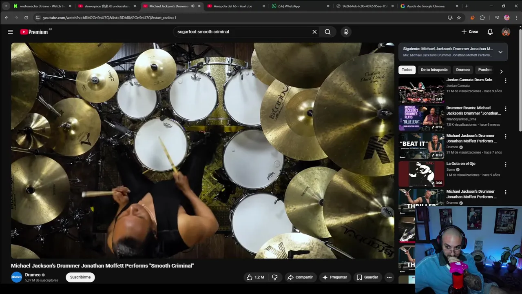Open La Gota en el Ojo thumbnail
Viewport: 522px width, 294px height.
pyautogui.click(x=421, y=174)
